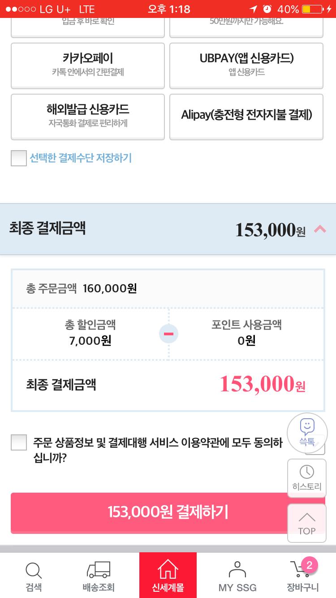The height and width of the screenshot is (598, 336).
Task: Tap 선택한 결제수단 저장하기 label text
Action: [81, 158]
